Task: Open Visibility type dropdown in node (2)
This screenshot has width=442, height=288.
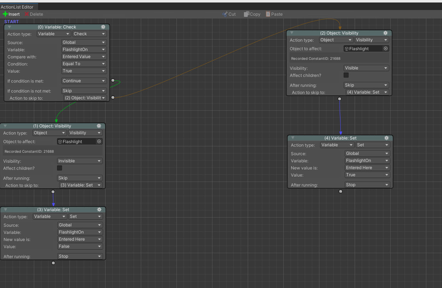Action: [372, 40]
